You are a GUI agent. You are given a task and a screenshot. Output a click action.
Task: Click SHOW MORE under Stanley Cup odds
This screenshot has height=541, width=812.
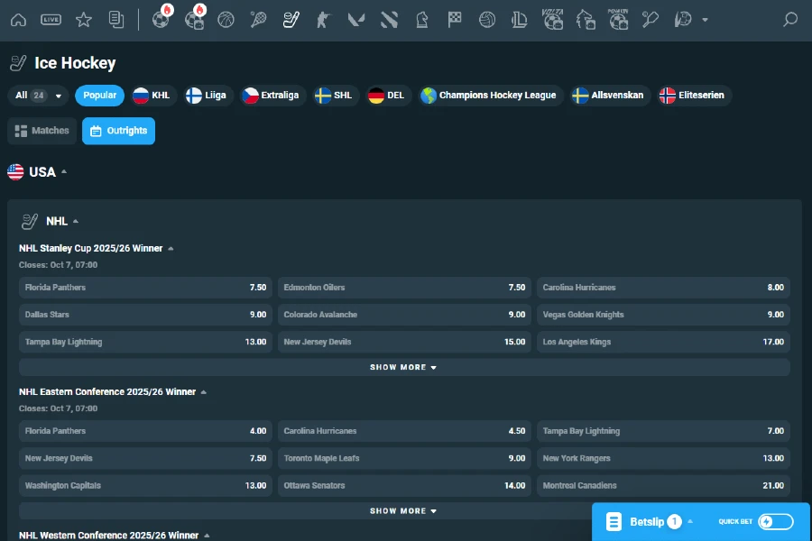pos(403,367)
